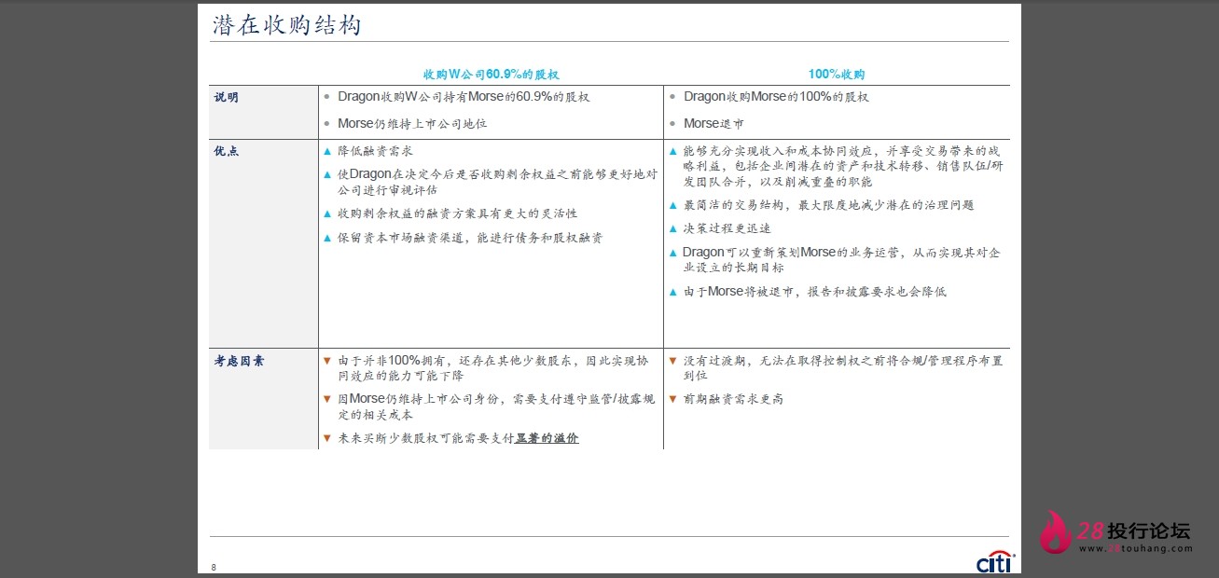Click the bullet beginning "由于Morse将被退市"
Viewport: 1219px width, 578px height.
click(814, 292)
